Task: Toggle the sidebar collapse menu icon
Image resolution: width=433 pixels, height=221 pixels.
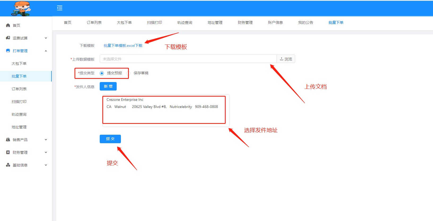Action: (x=60, y=8)
